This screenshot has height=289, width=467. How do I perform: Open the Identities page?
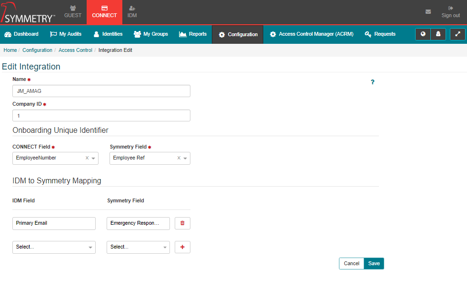click(x=108, y=34)
